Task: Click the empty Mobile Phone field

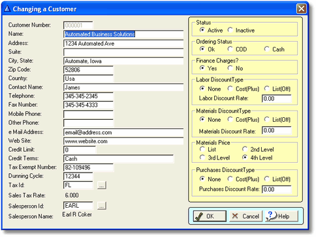Action: tap(88, 114)
